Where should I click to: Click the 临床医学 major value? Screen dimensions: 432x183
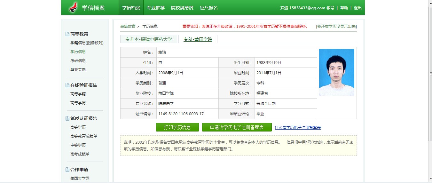click(166, 104)
